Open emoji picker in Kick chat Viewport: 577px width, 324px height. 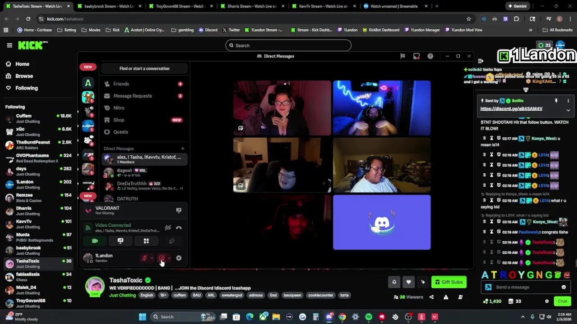[563, 287]
